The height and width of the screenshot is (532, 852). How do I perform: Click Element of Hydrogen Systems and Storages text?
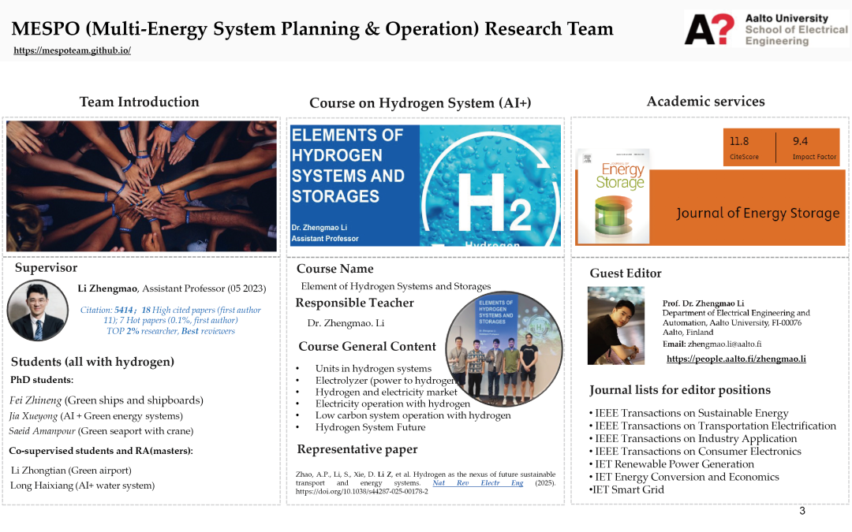[395, 286]
